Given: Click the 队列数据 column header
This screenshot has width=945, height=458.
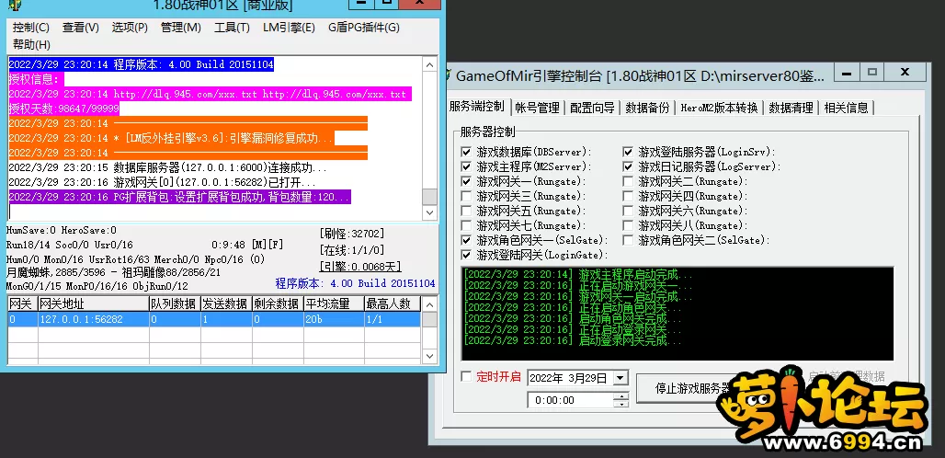Looking at the screenshot, I should 175,303.
